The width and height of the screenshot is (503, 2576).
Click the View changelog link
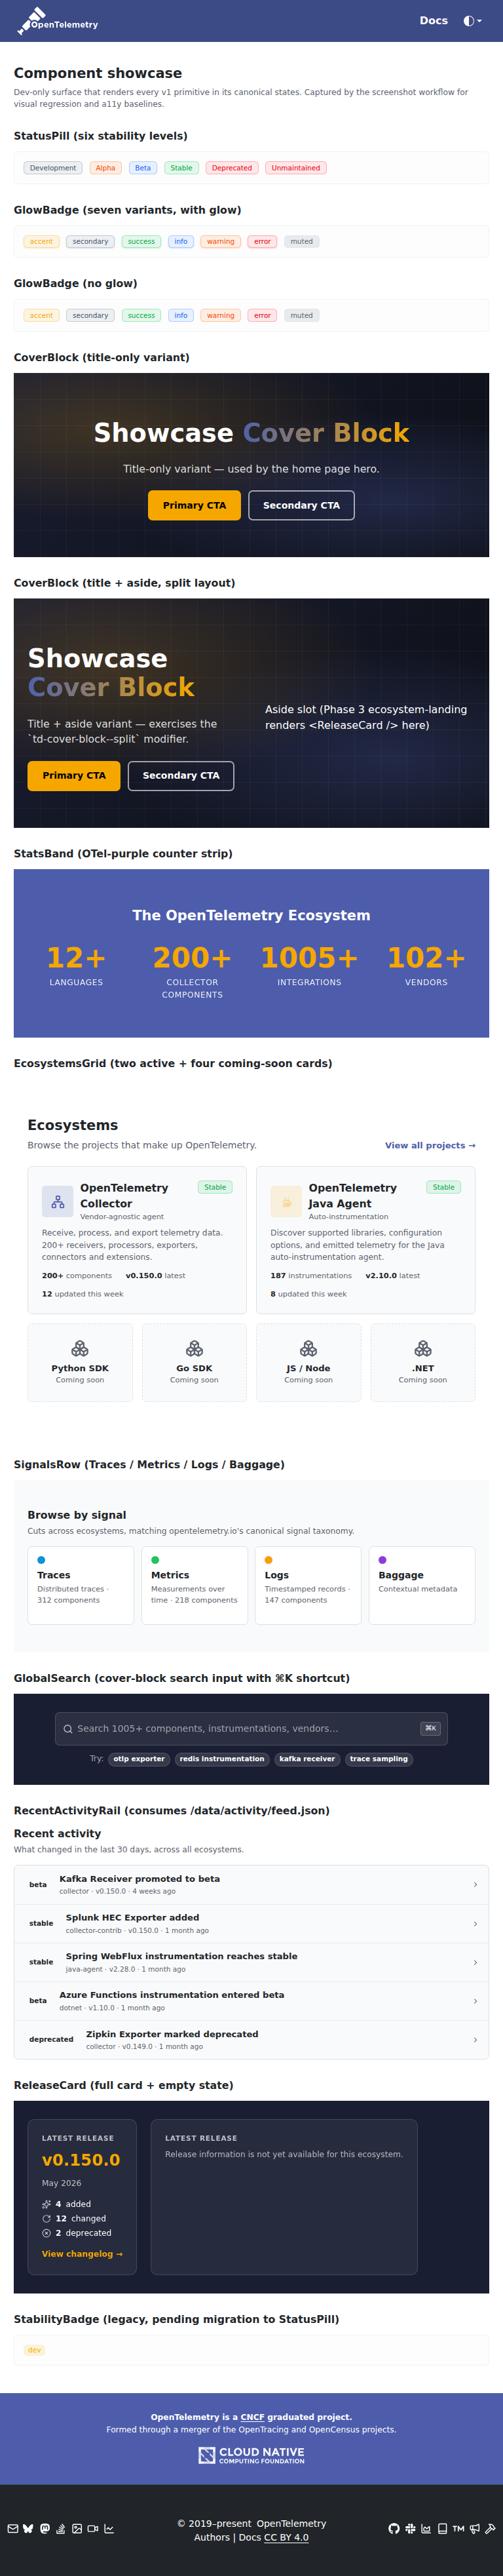82,2253
